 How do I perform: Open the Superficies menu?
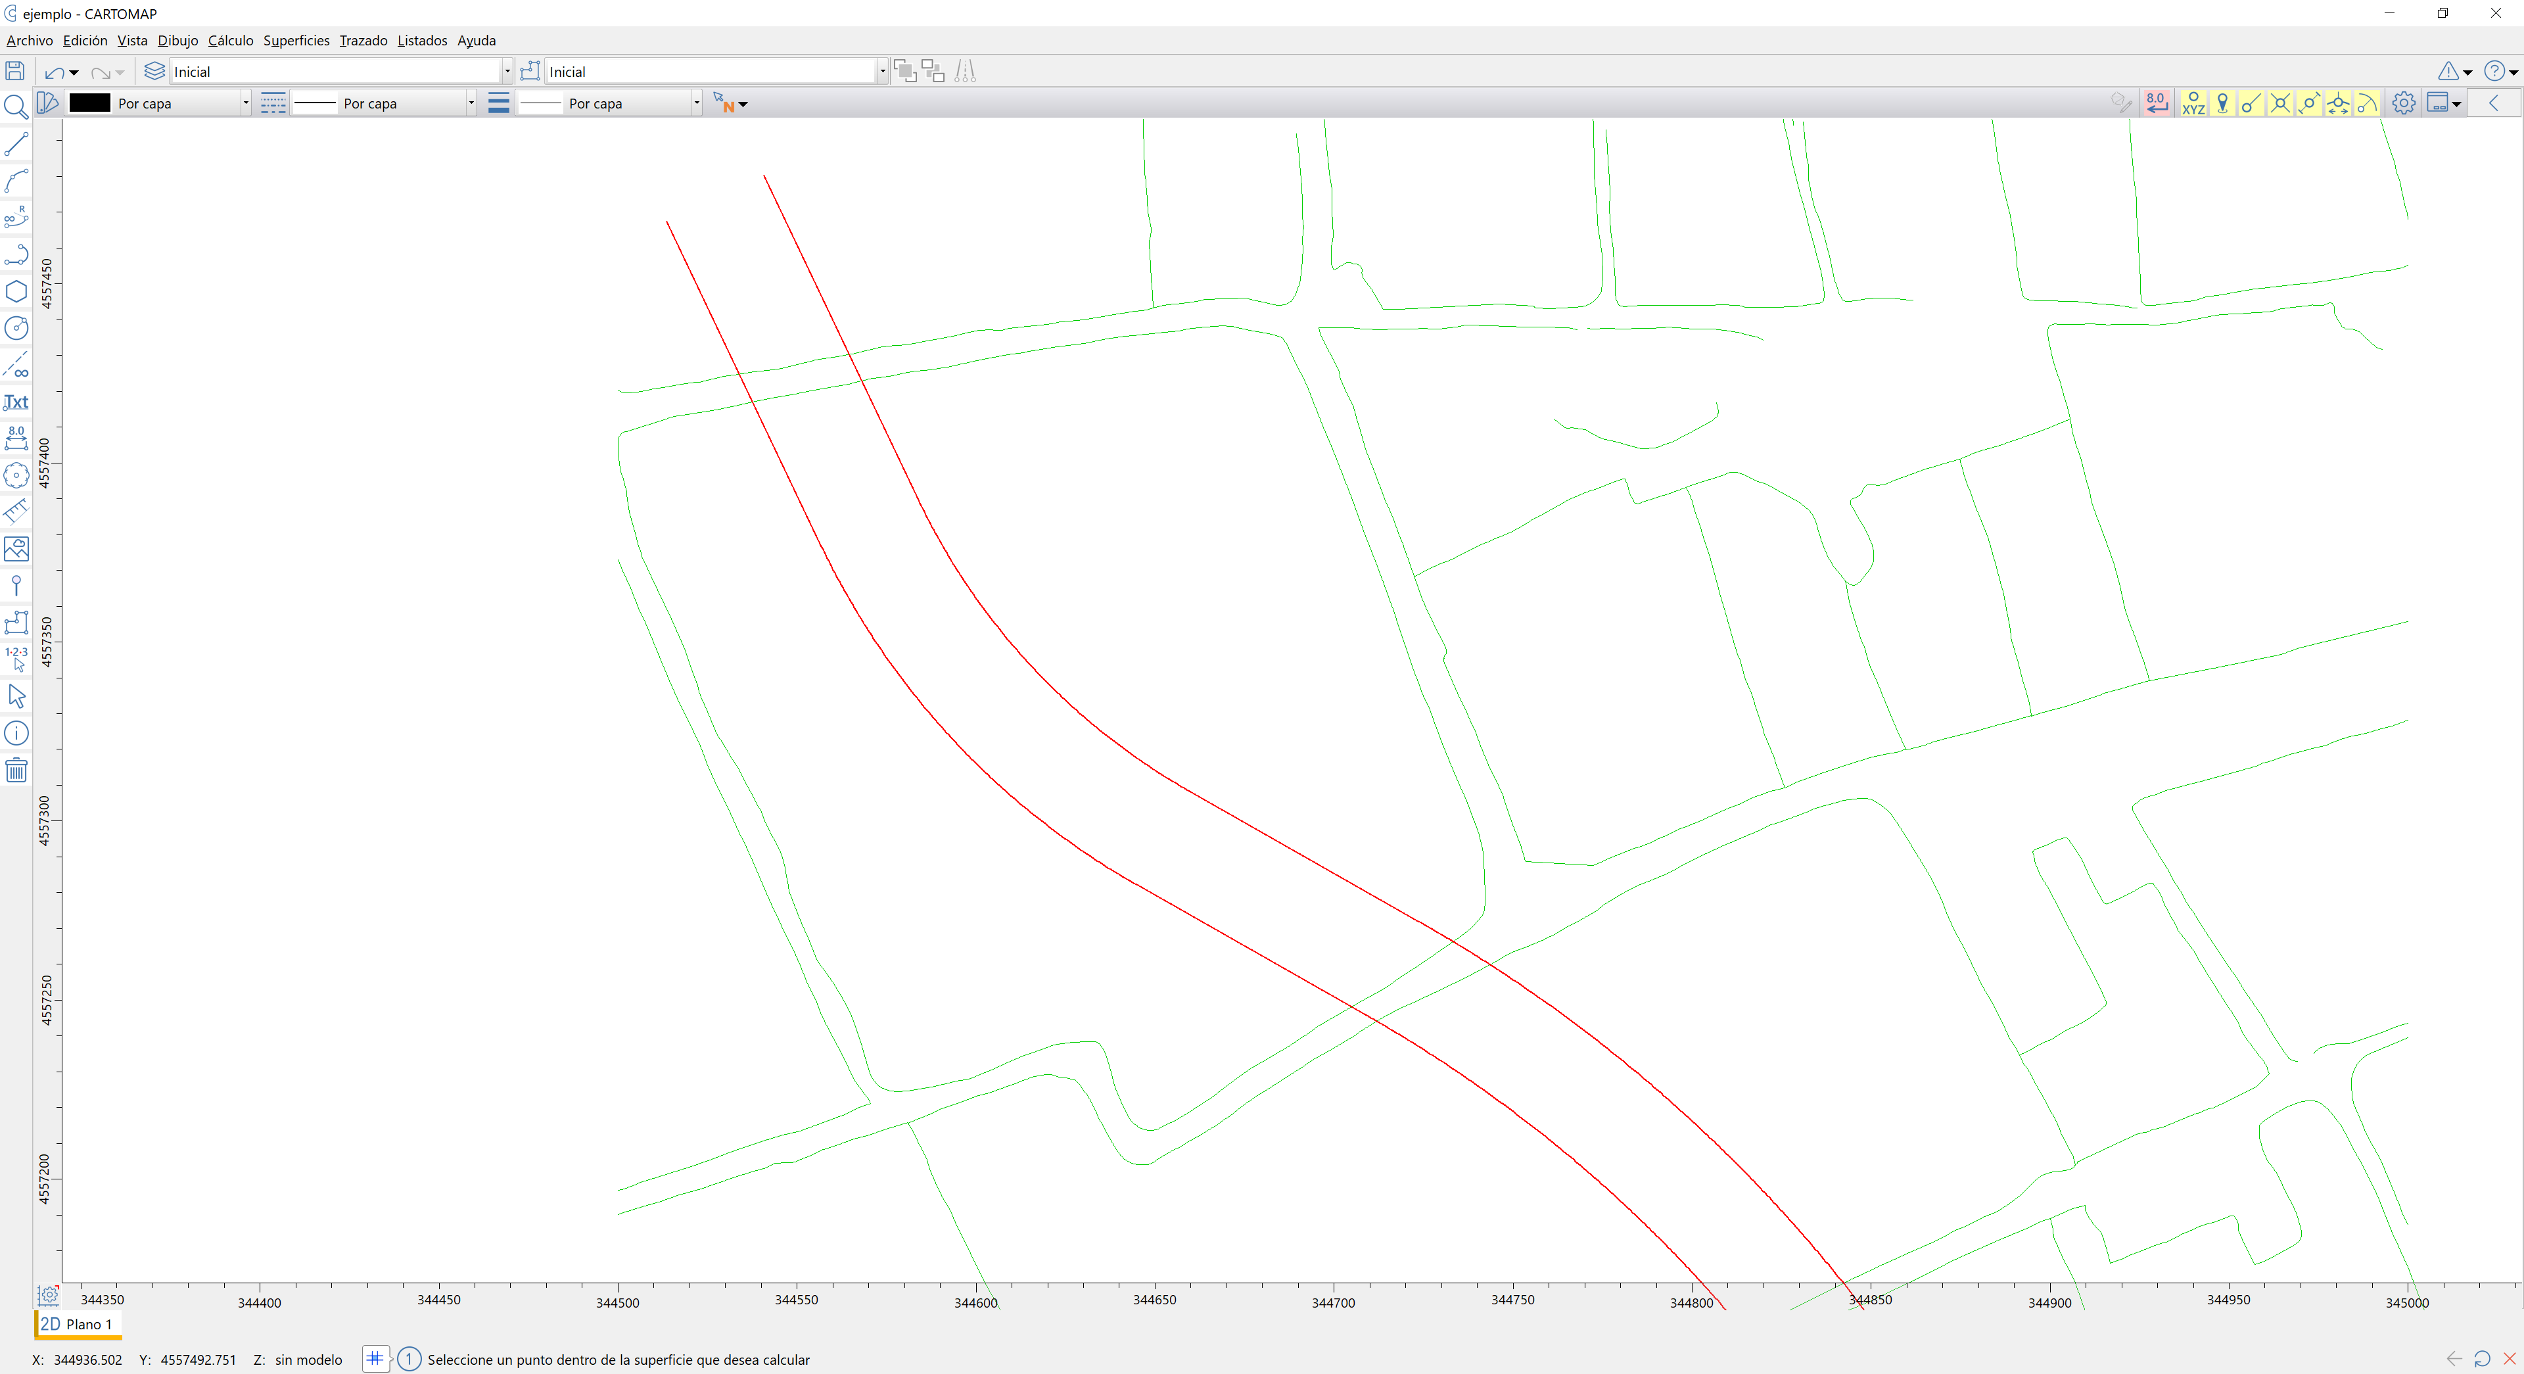click(296, 40)
